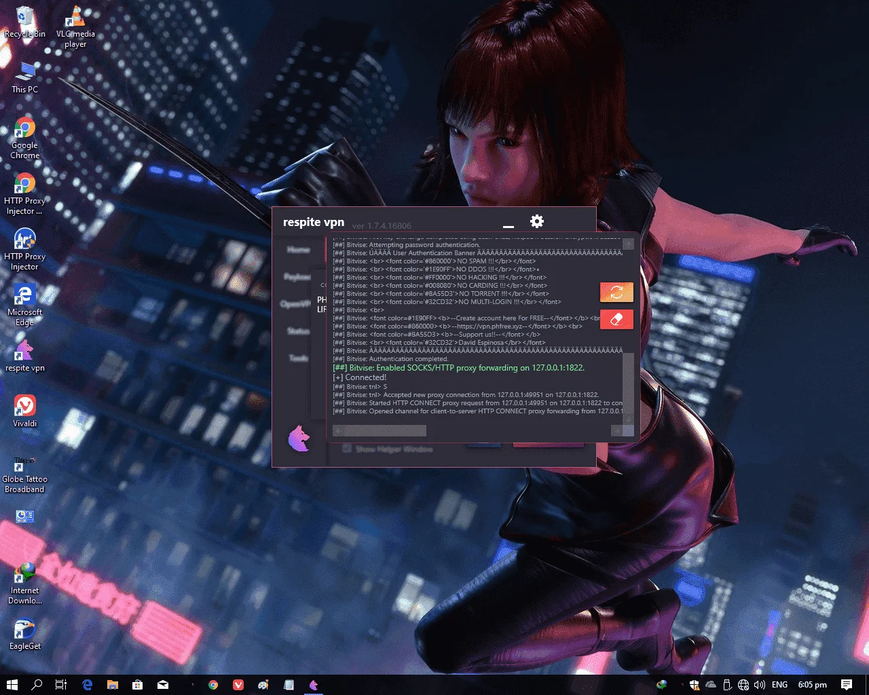Image resolution: width=869 pixels, height=695 pixels.
Task: Click the purple fox logo in respite vpn
Action: [x=299, y=438]
